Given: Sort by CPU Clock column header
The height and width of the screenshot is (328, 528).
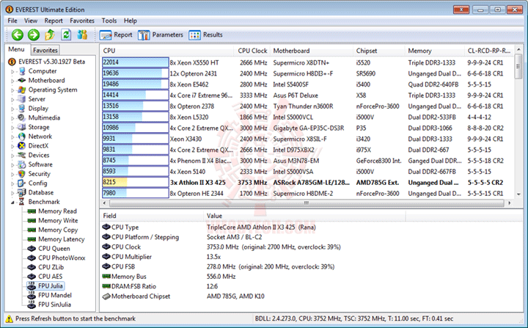Looking at the screenshot, I should coord(252,51).
